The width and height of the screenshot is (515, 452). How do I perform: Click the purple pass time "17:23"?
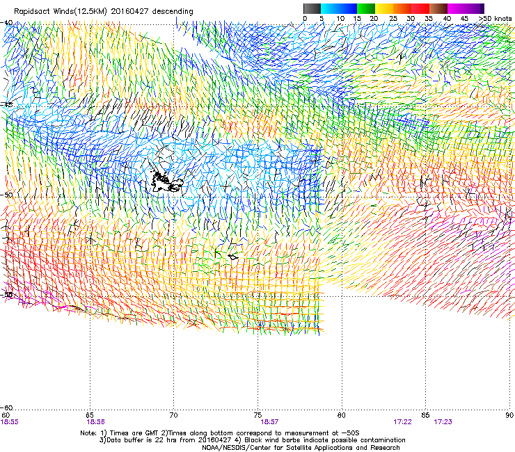point(443,422)
